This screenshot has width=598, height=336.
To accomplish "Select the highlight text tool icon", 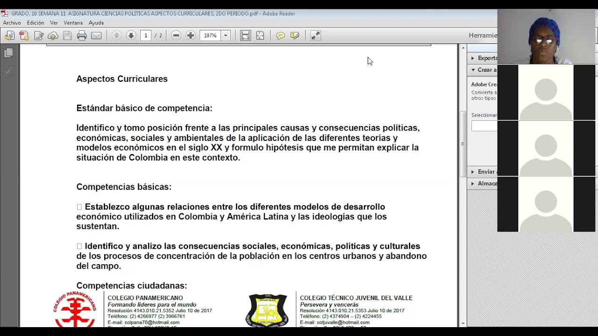I will tap(295, 35).
